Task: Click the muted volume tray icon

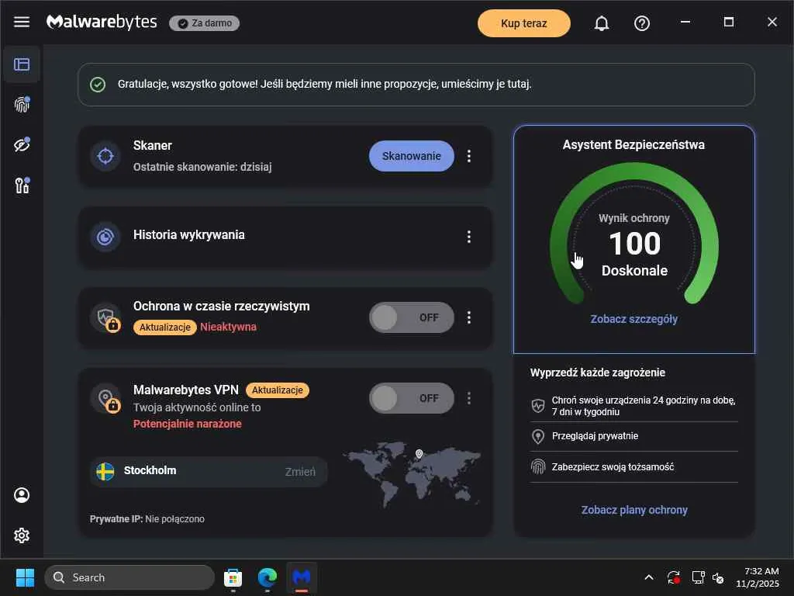Action: coord(718,577)
